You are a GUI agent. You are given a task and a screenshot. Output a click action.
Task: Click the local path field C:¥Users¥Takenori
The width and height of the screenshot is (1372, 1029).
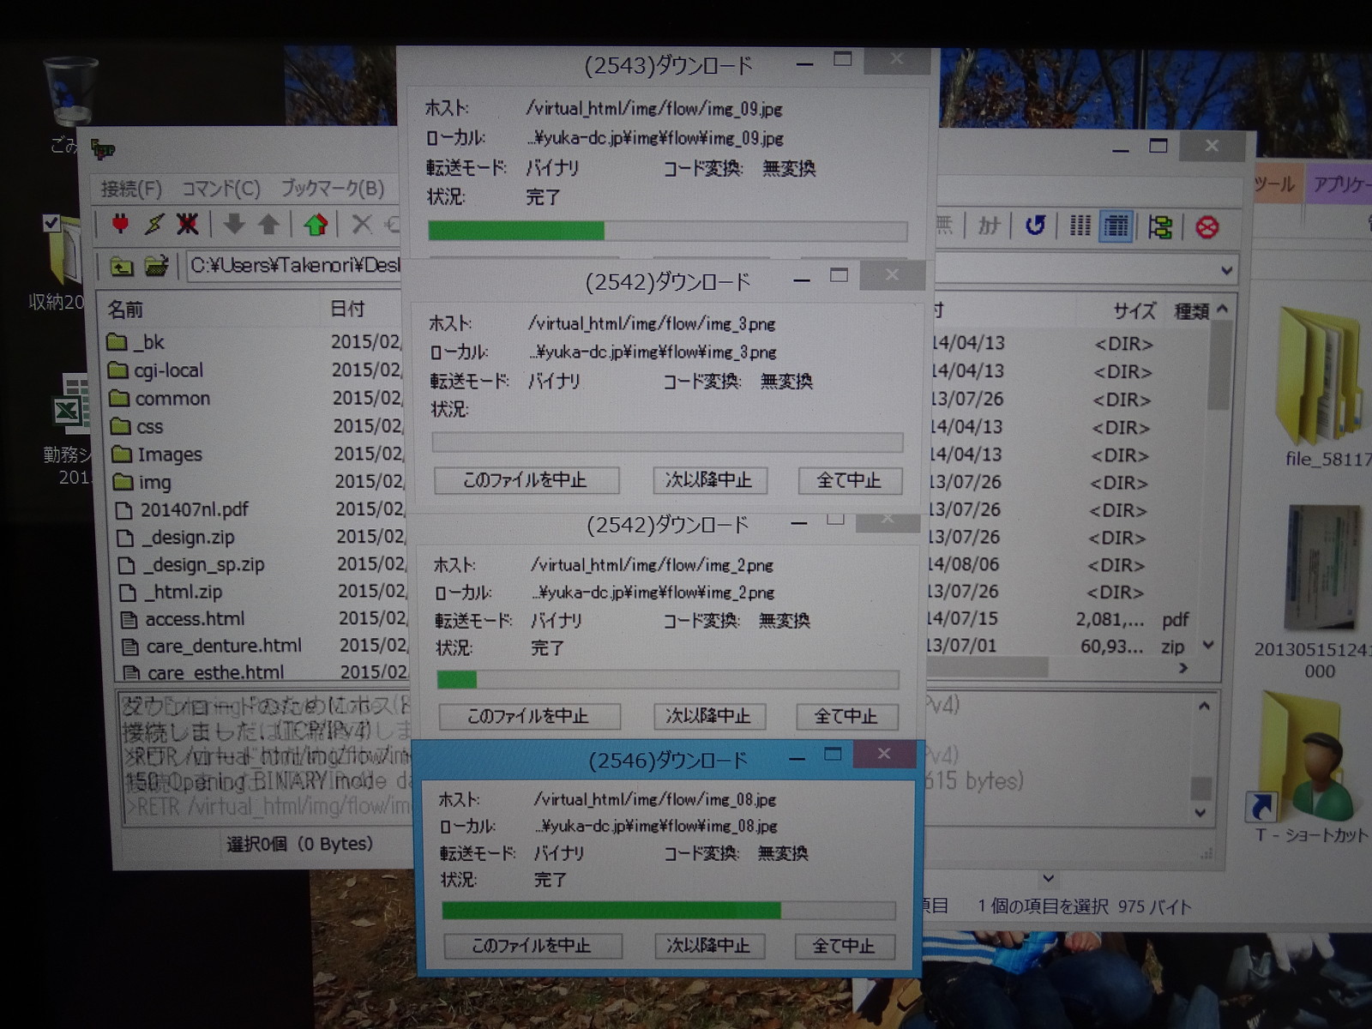click(x=294, y=266)
